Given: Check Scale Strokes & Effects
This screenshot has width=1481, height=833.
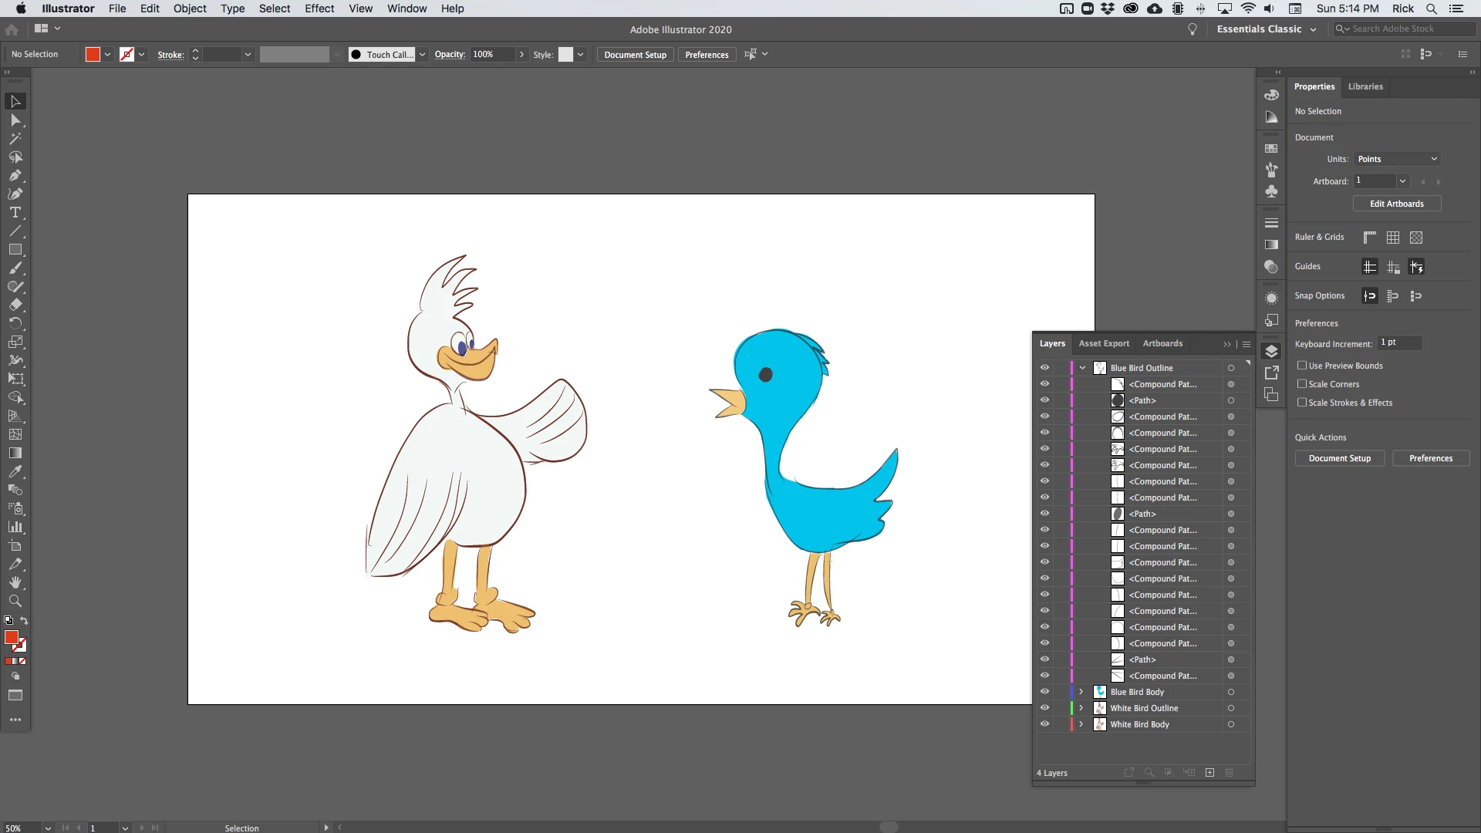Looking at the screenshot, I should click(1302, 403).
